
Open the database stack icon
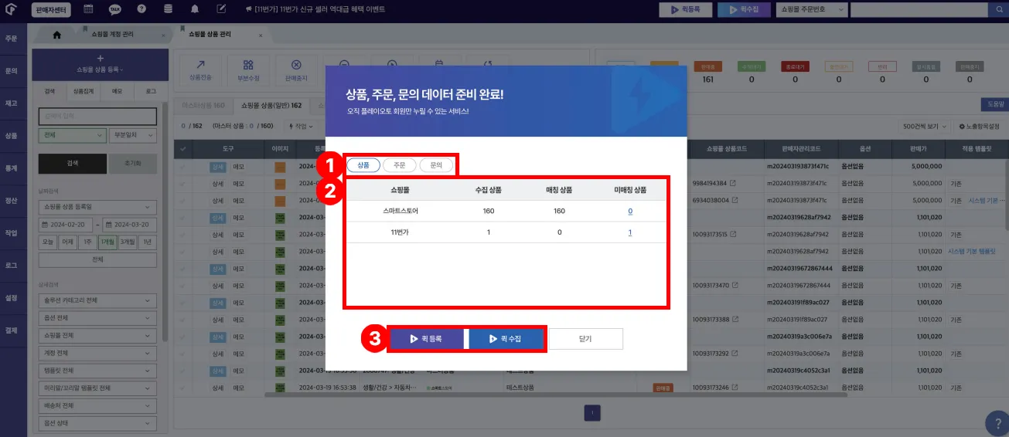169,9
